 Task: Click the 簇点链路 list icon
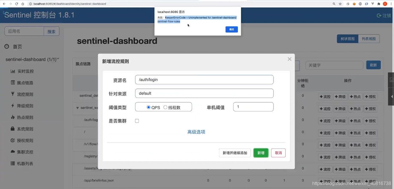click(13, 83)
